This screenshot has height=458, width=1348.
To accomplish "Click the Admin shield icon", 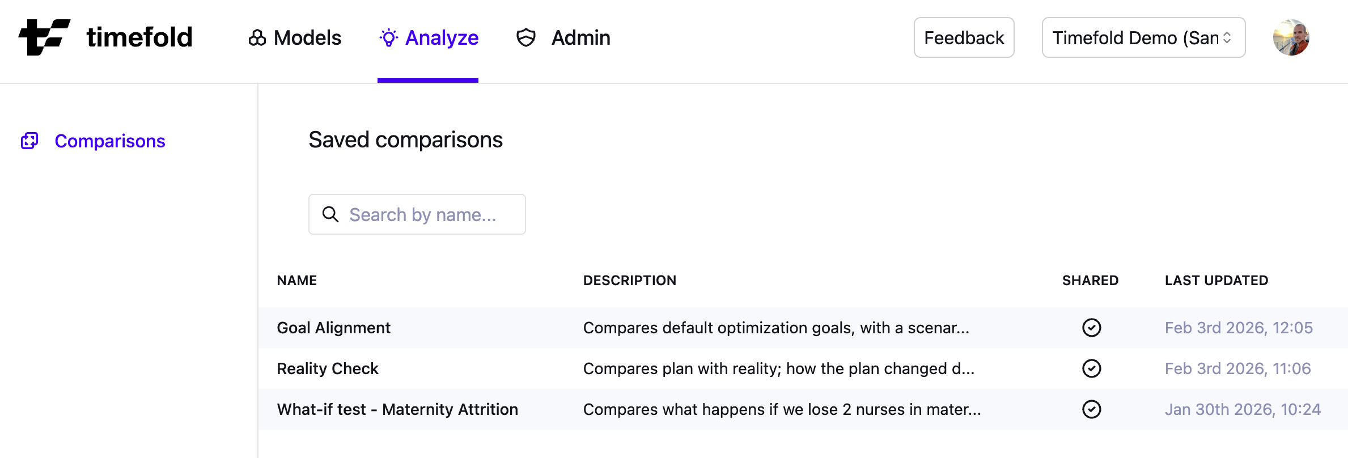I will (526, 38).
